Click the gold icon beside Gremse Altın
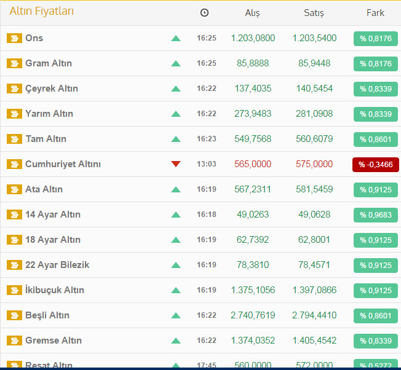The width and height of the screenshot is (401, 370). click(14, 340)
